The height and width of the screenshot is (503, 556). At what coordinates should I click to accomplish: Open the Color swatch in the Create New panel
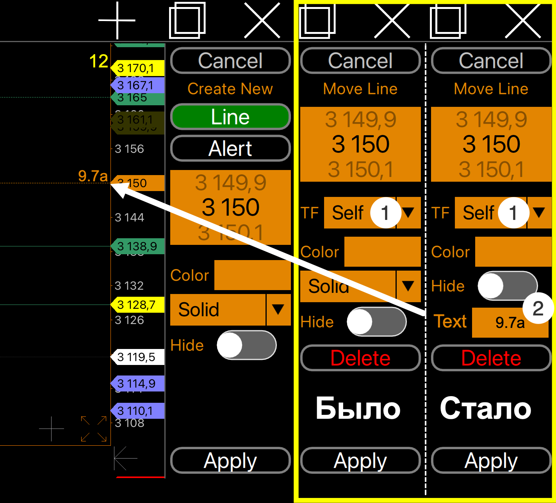253,275
